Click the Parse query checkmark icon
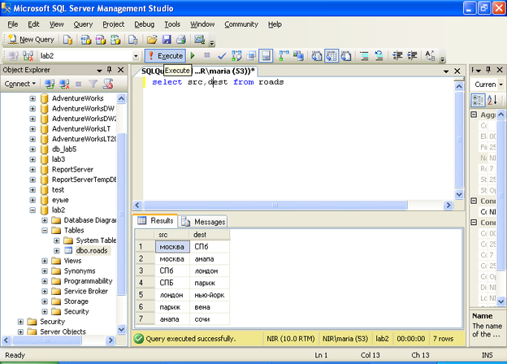The width and height of the screenshot is (507, 364). coord(221,56)
